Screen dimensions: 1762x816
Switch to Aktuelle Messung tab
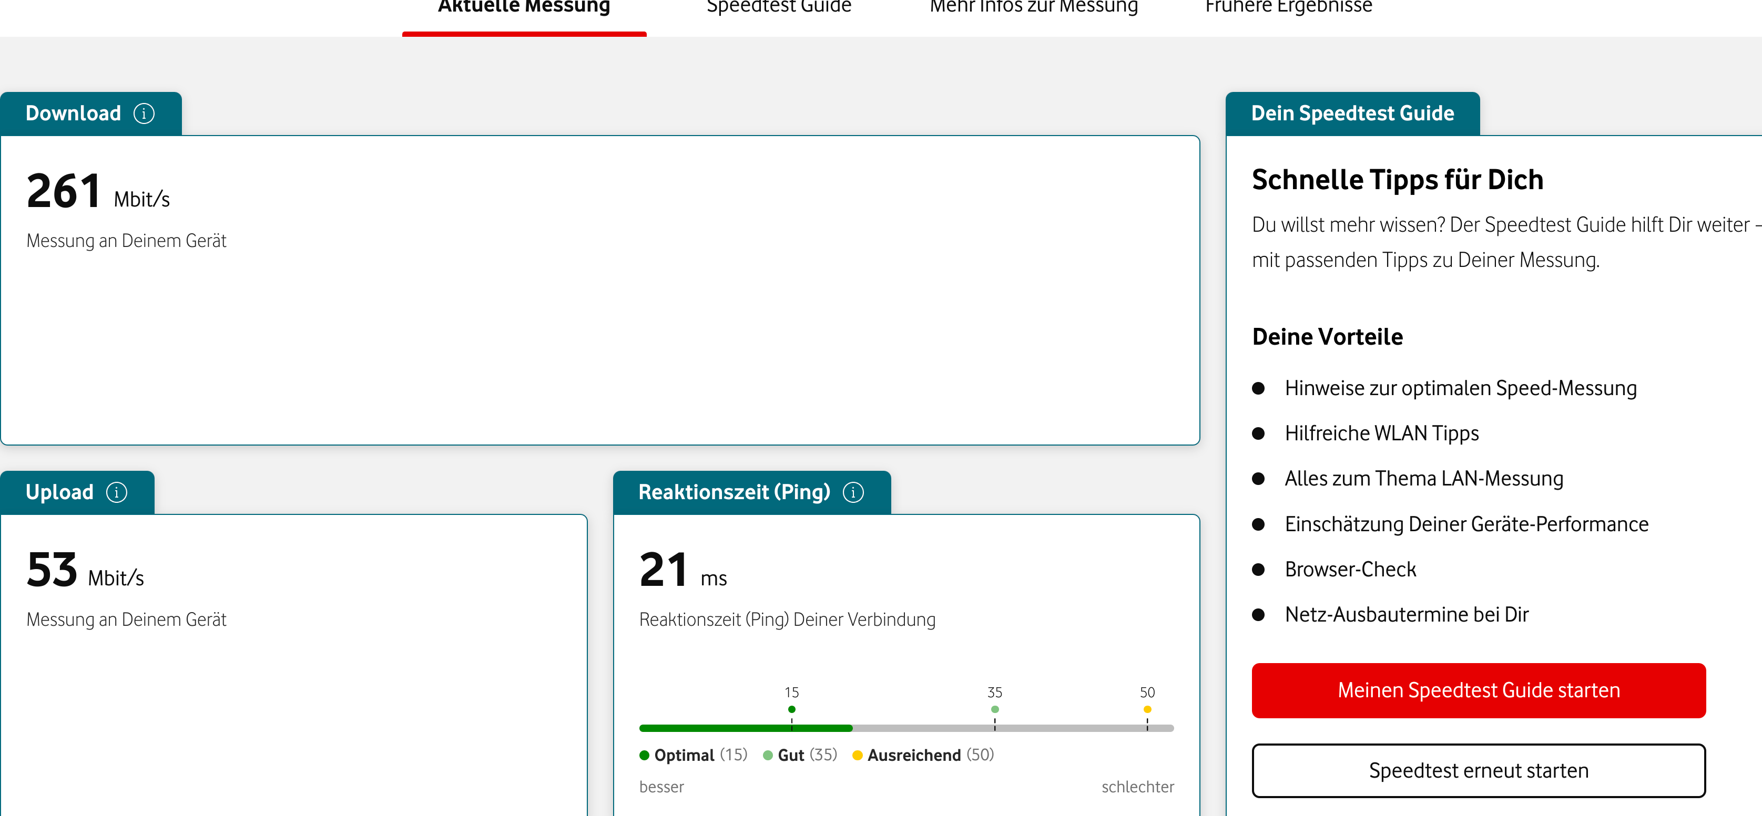[524, 8]
